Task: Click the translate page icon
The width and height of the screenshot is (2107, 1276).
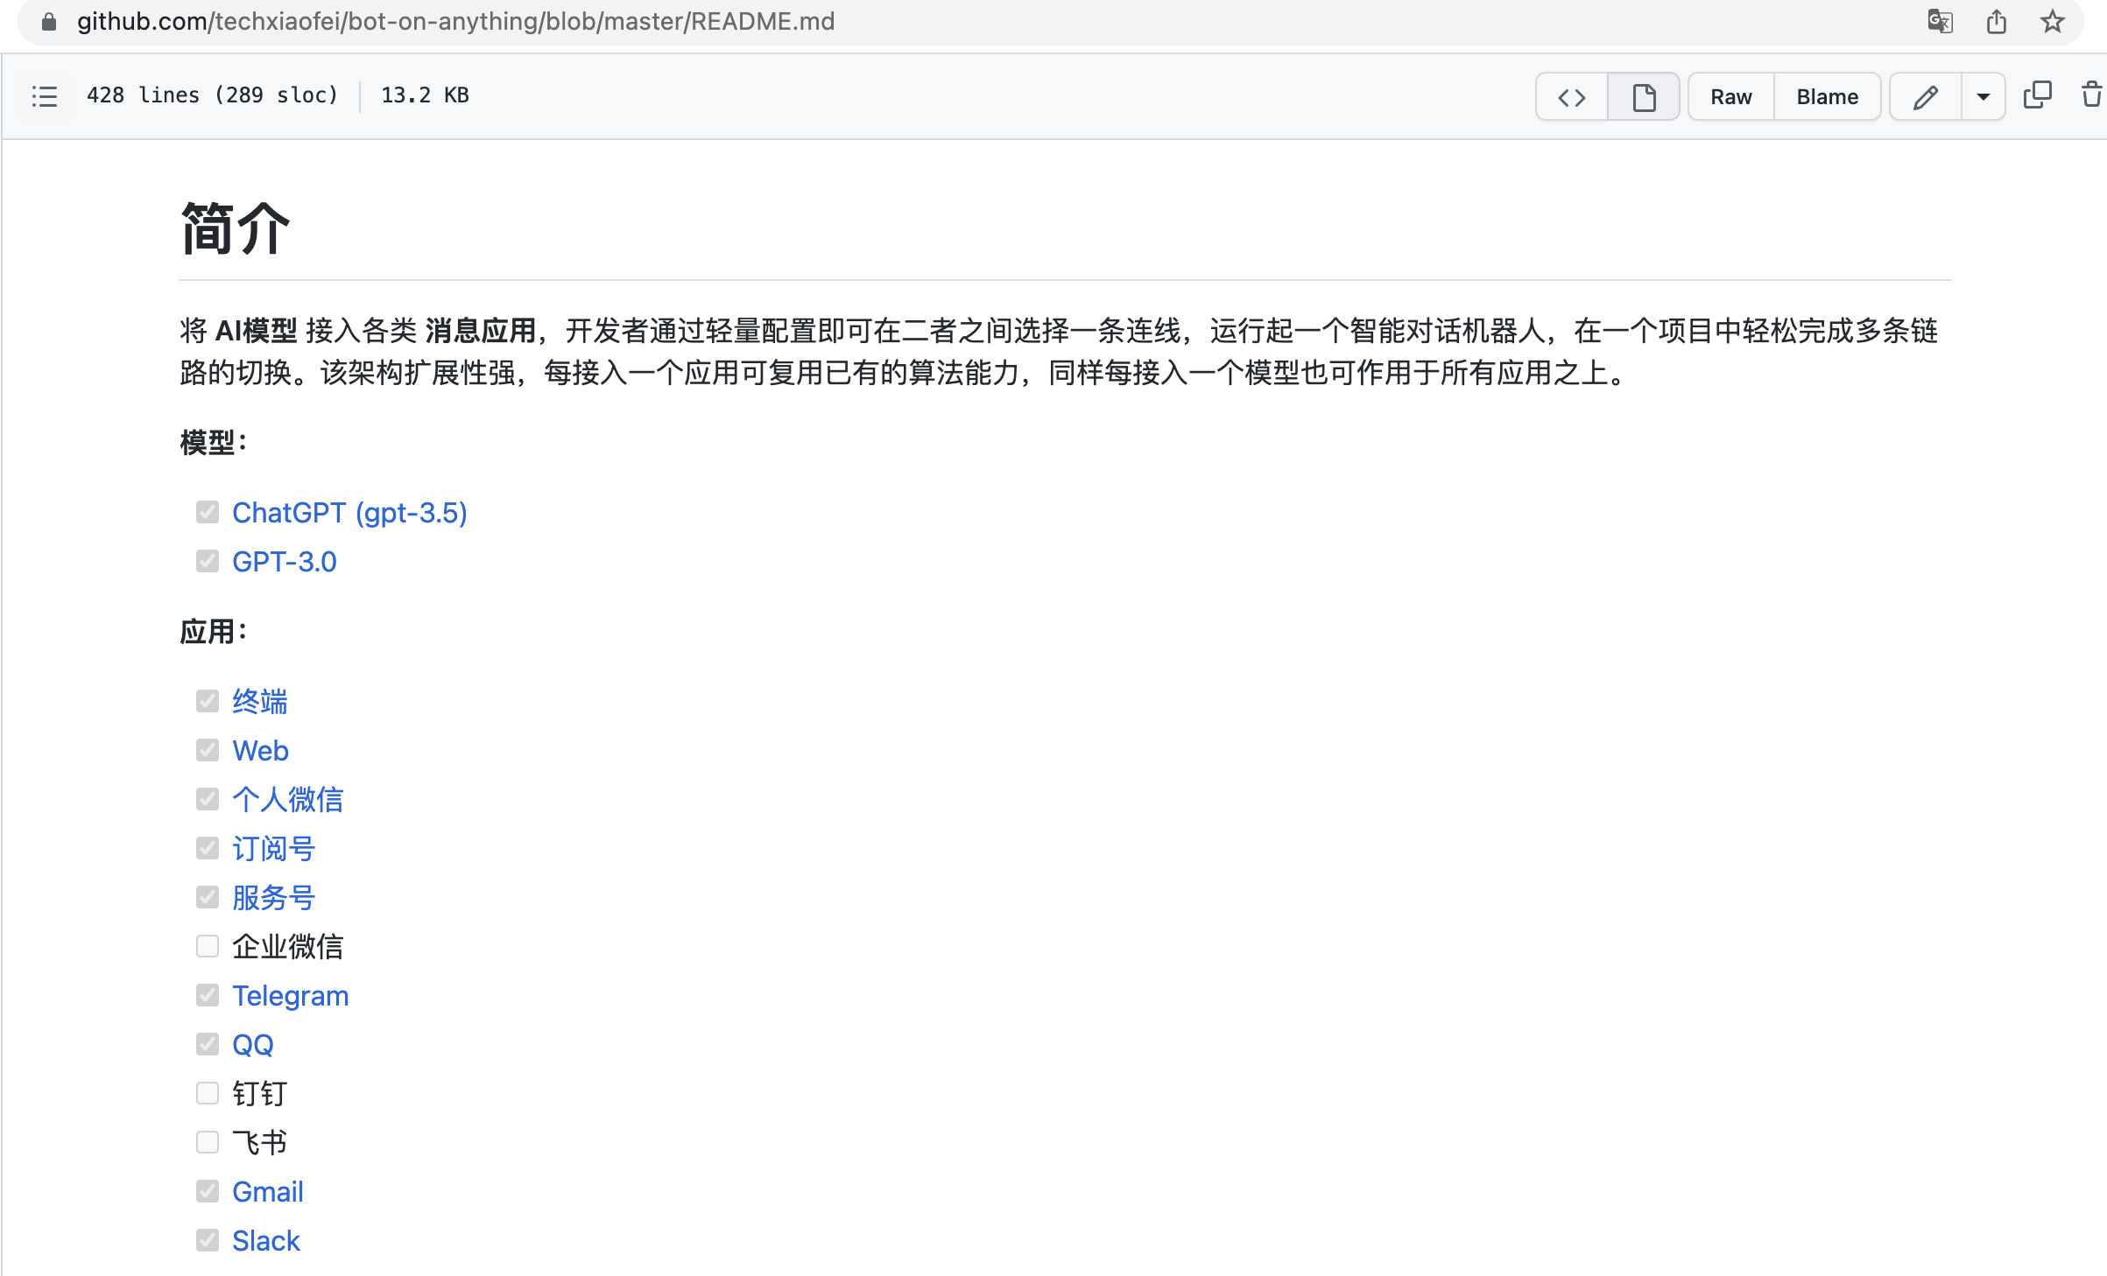Action: tap(1940, 21)
